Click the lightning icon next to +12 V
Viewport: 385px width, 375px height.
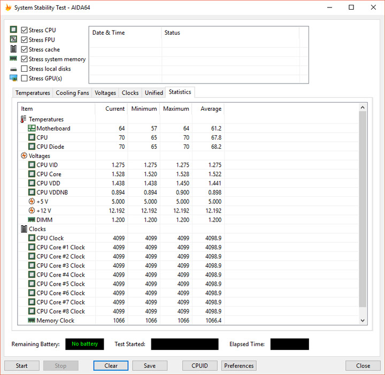[x=32, y=210]
